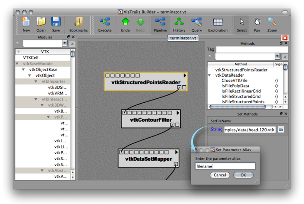304x204 pixels.
Task: Open the Bookmarks panel icon
Action: [78, 23]
